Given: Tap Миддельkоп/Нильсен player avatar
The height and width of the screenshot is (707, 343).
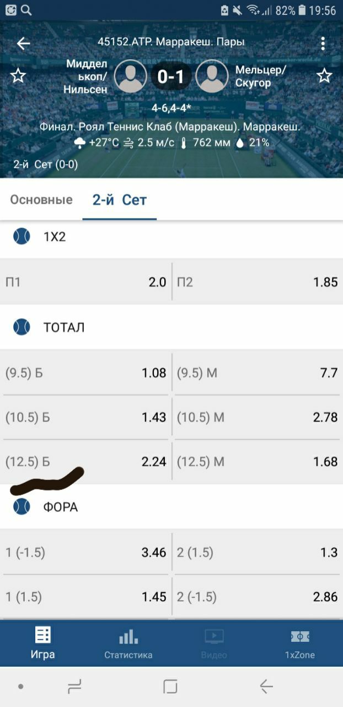Looking at the screenshot, I should (x=131, y=76).
